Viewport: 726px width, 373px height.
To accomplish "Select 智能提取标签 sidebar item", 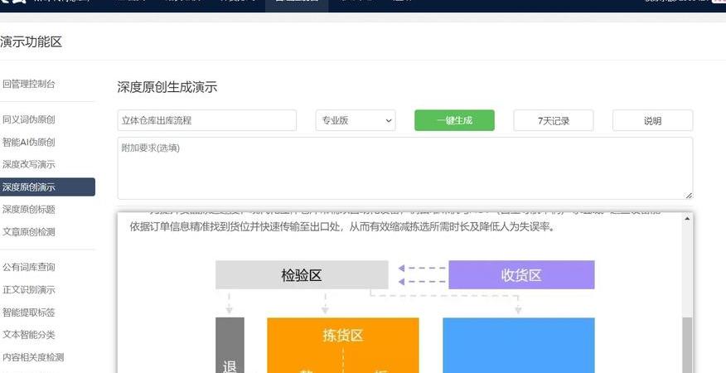I will pyautogui.click(x=29, y=312).
